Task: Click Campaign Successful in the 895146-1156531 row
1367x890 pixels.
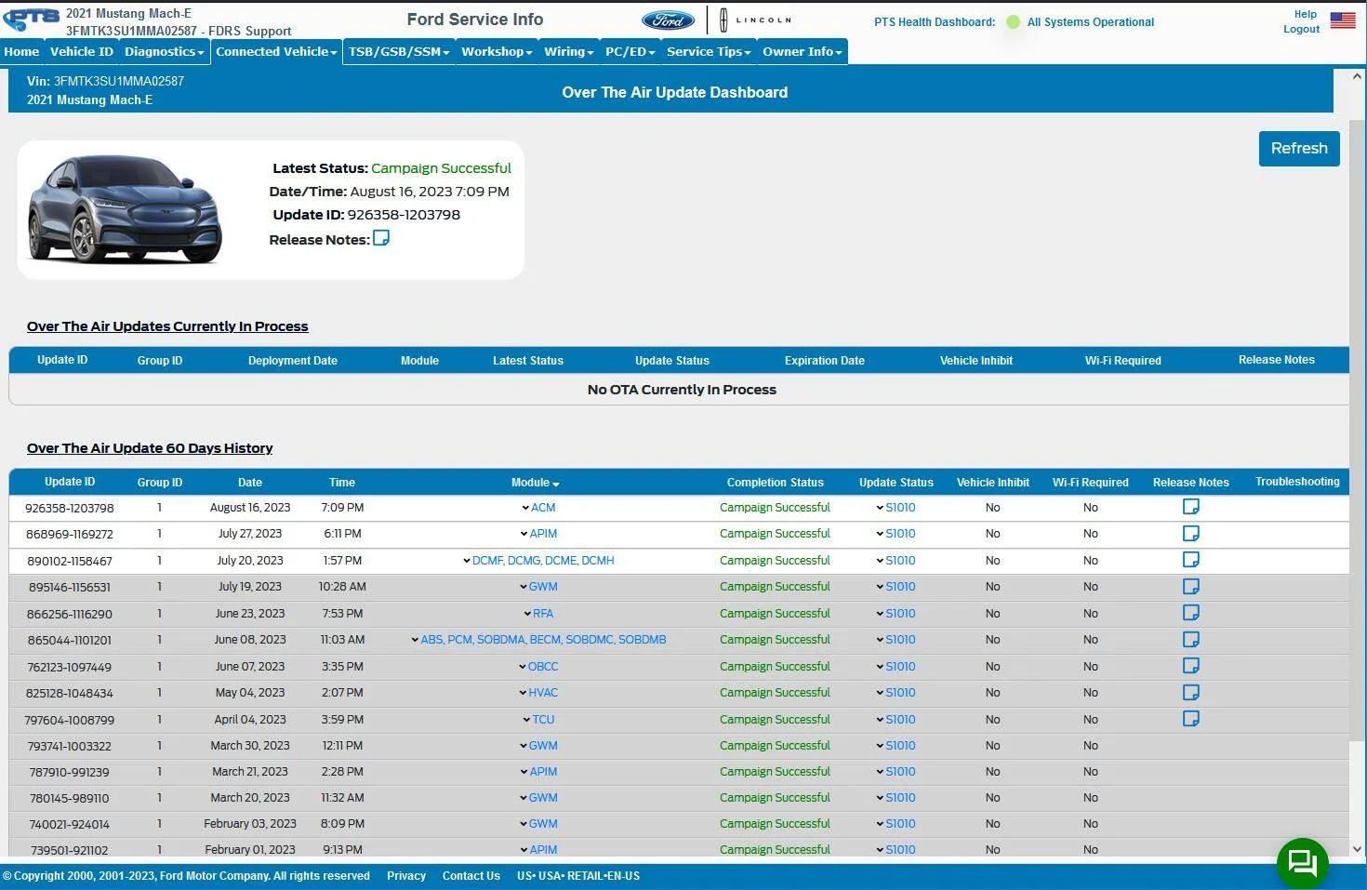Action: [775, 587]
